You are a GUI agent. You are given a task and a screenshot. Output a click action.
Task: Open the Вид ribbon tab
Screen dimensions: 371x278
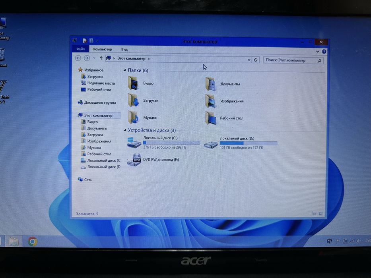(124, 49)
